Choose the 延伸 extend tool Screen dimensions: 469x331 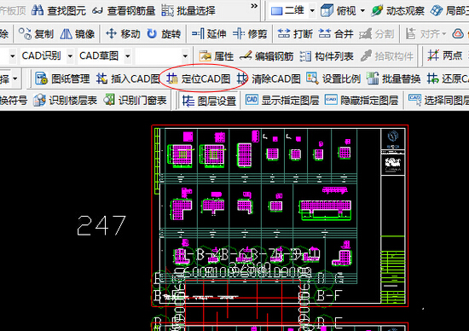[209, 34]
